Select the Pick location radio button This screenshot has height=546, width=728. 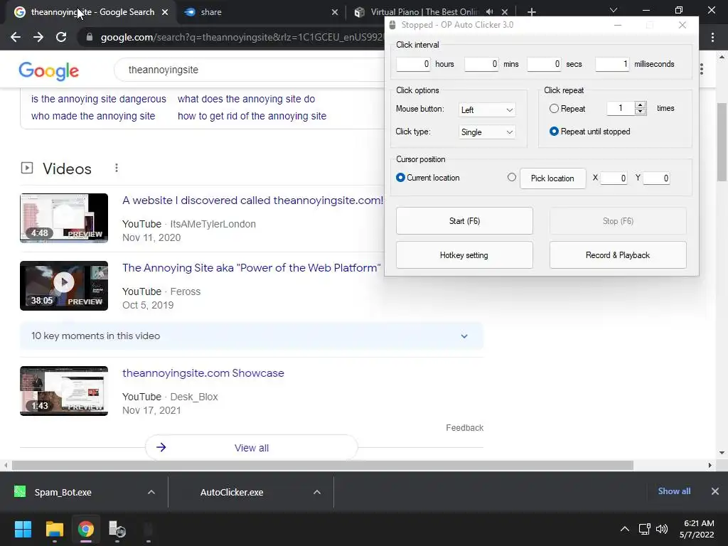pyautogui.click(x=512, y=177)
